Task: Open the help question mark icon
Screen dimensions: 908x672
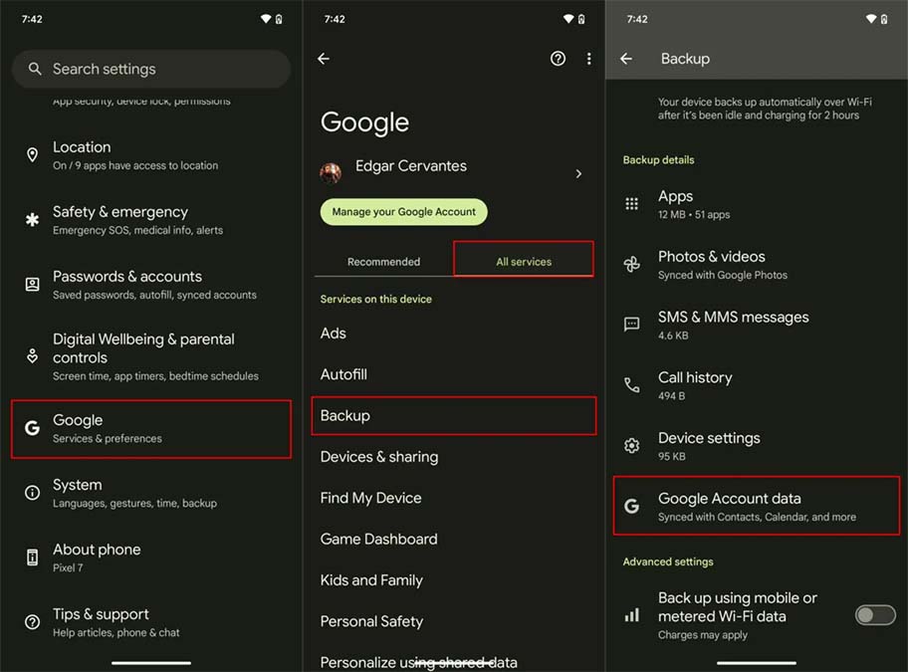Action: tap(558, 59)
